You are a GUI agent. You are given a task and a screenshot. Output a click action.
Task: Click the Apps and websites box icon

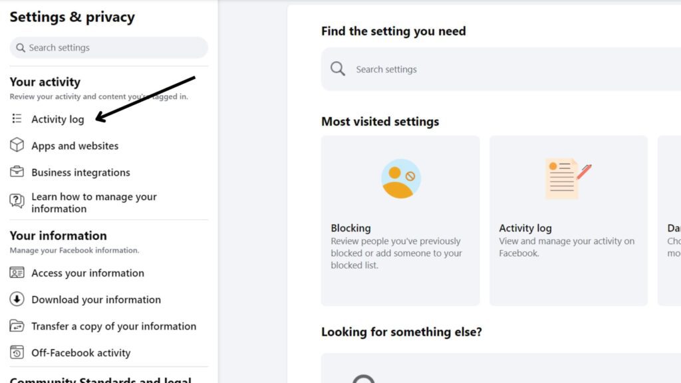(x=16, y=146)
